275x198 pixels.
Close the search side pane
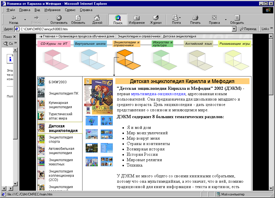14,37
